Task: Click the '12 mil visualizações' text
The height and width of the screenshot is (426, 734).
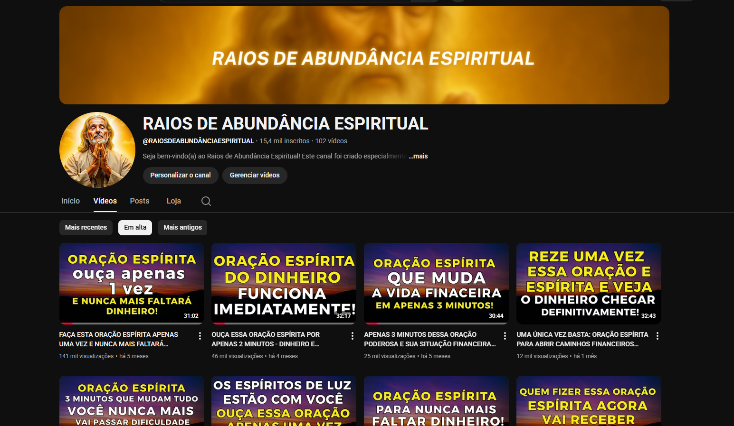Action: click(x=542, y=356)
